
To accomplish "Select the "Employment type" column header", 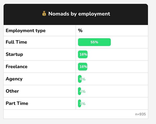I will pyautogui.click(x=25, y=30).
